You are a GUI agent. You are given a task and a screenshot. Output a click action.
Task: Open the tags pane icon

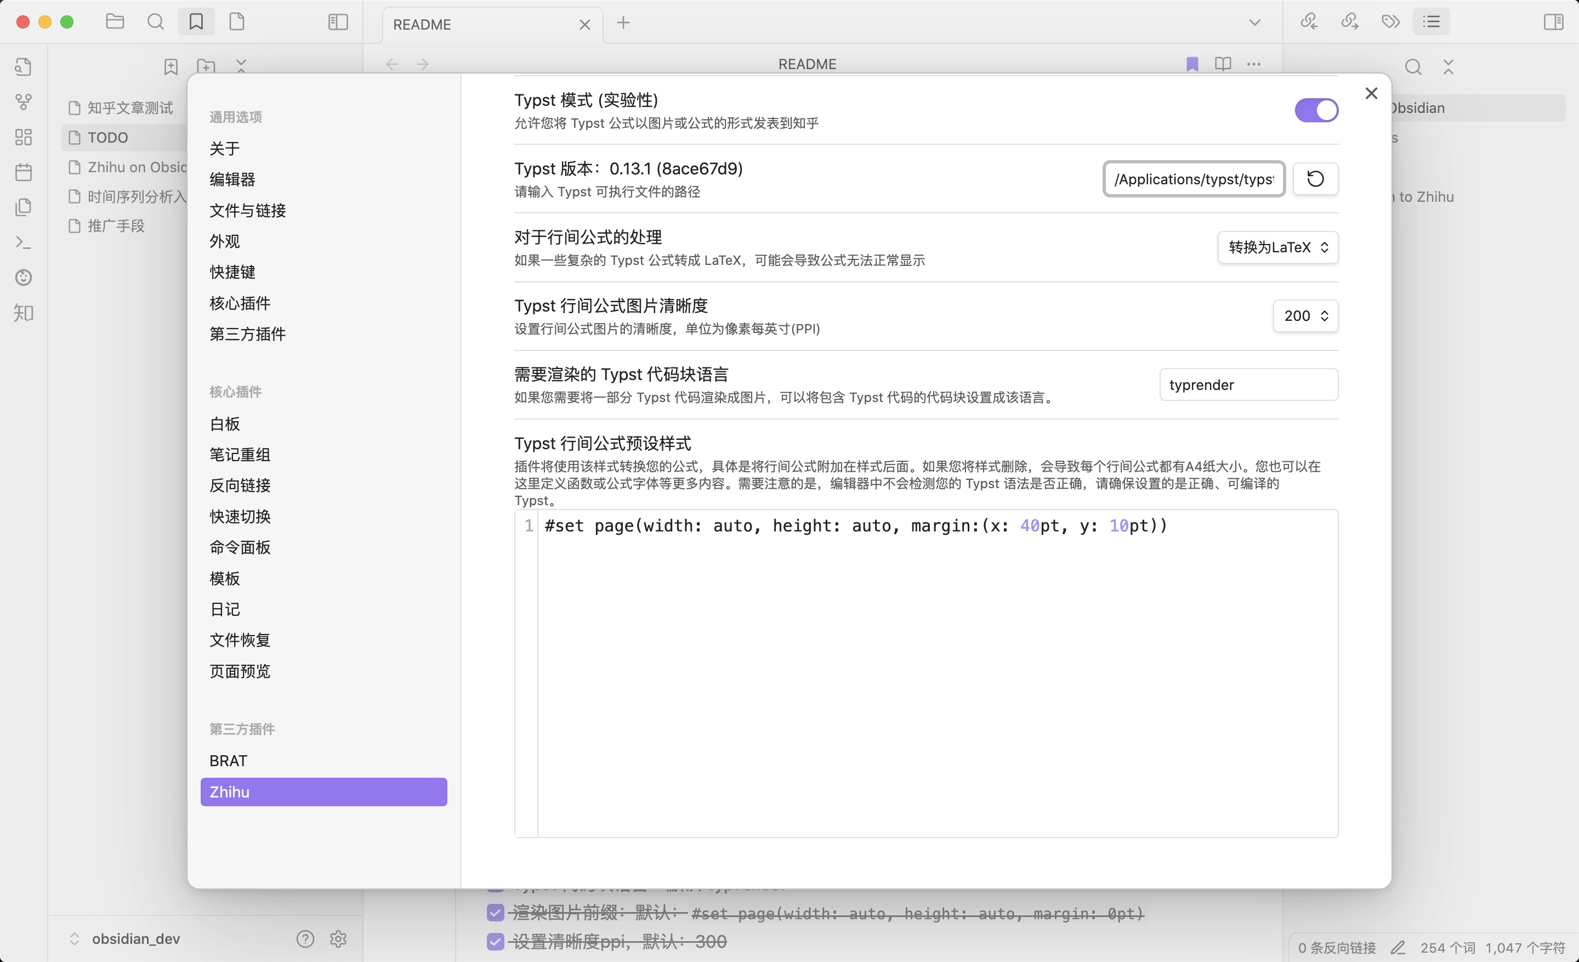1390,22
